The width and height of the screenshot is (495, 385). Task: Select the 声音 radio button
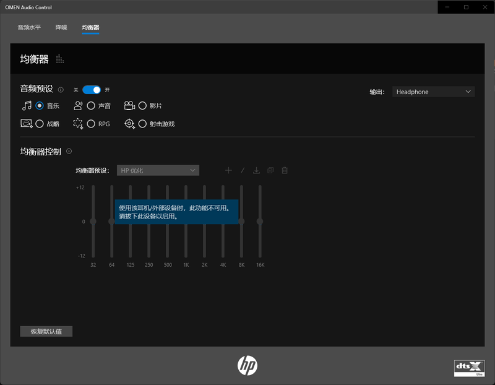pos(91,105)
